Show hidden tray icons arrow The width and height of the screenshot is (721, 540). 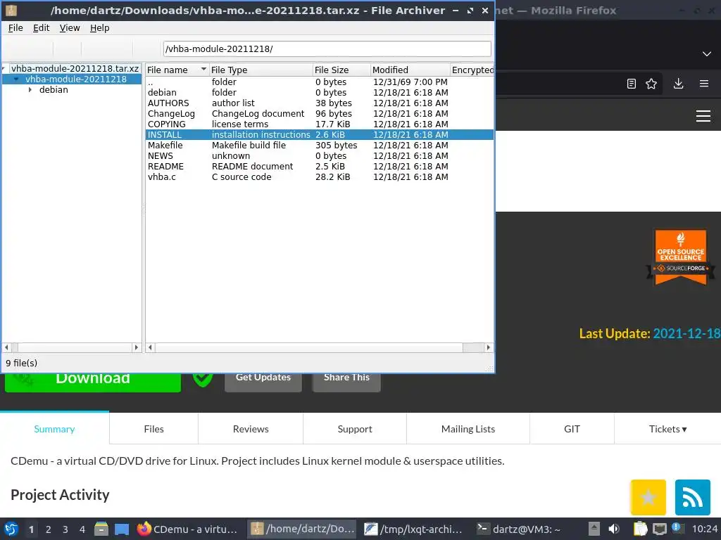(594, 529)
